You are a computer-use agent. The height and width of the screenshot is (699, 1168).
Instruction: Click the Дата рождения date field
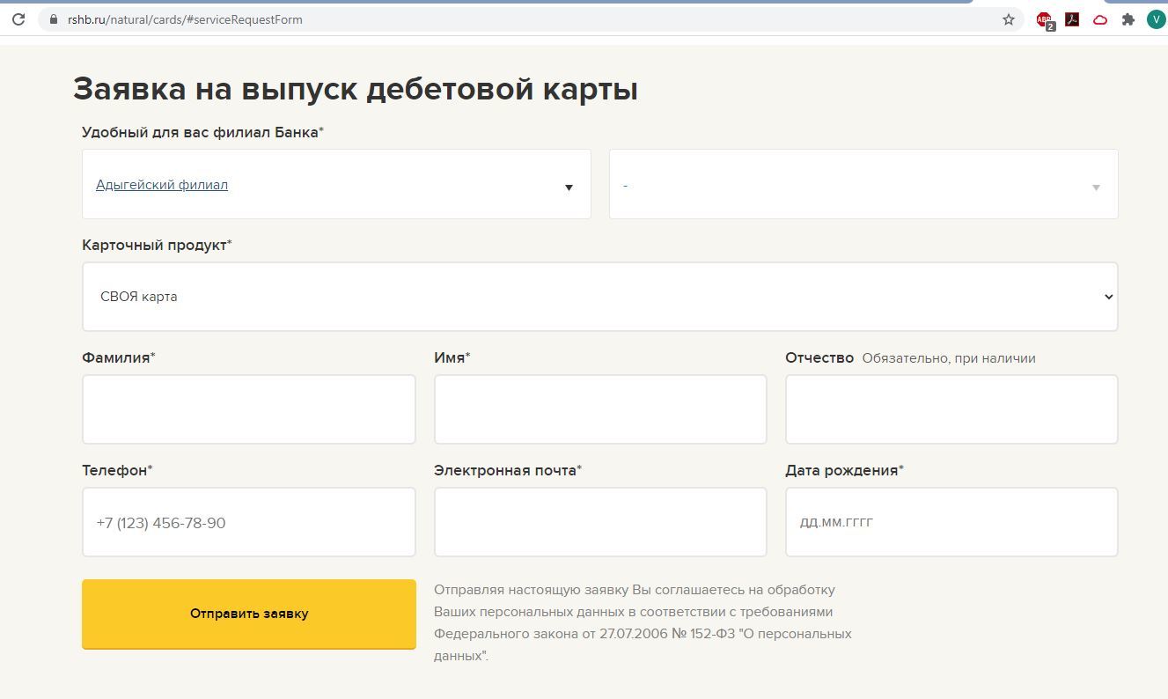pyautogui.click(x=951, y=522)
